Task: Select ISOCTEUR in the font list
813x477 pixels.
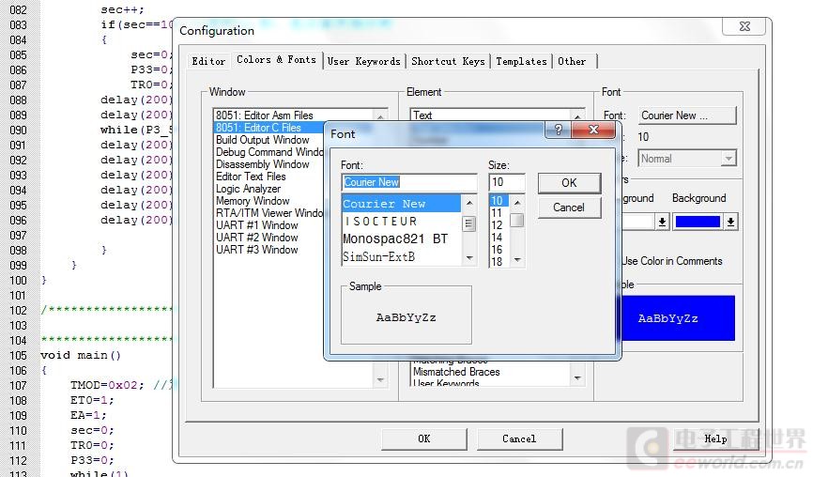Action: tap(401, 222)
